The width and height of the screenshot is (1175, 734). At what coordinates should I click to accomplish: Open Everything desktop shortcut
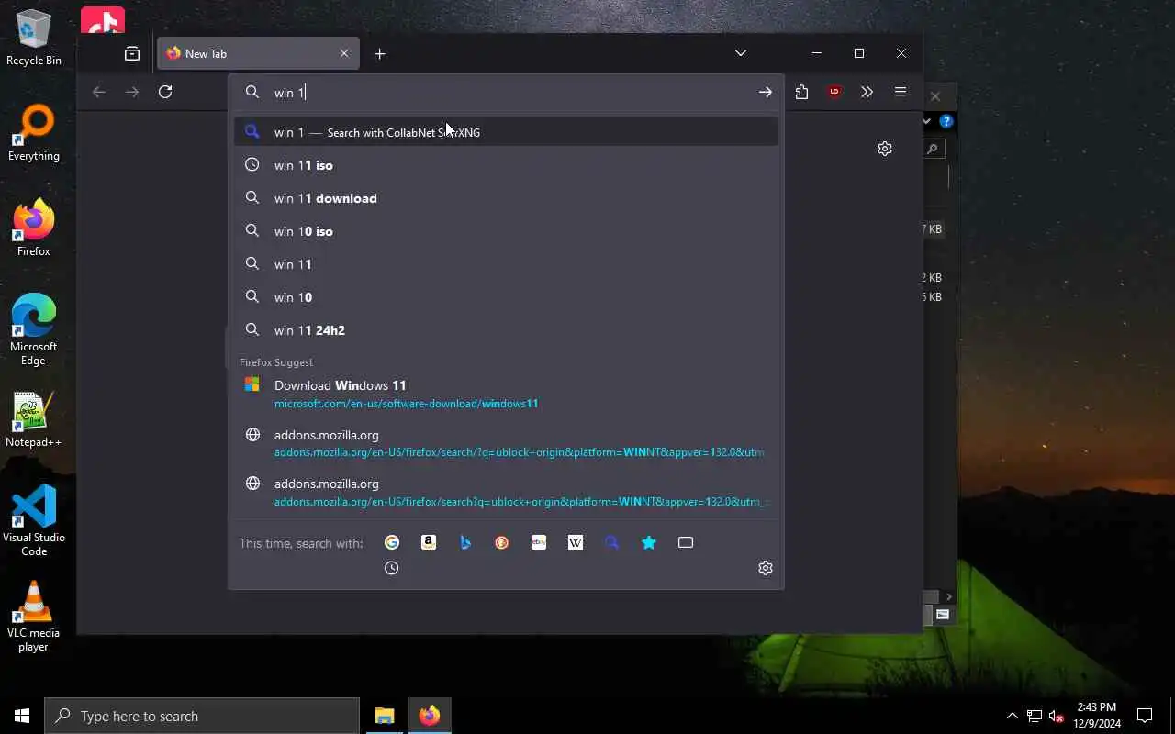[x=34, y=133]
